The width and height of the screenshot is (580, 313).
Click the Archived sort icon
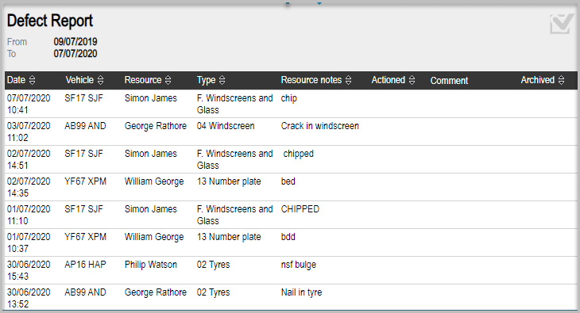tap(561, 80)
